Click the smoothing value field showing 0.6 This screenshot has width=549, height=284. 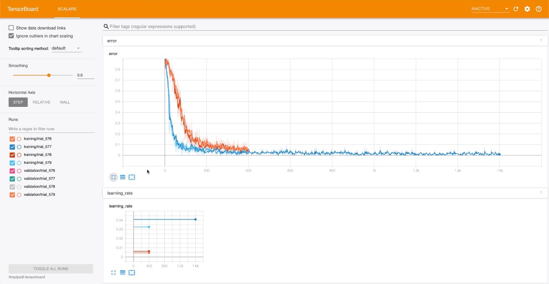pyautogui.click(x=85, y=75)
